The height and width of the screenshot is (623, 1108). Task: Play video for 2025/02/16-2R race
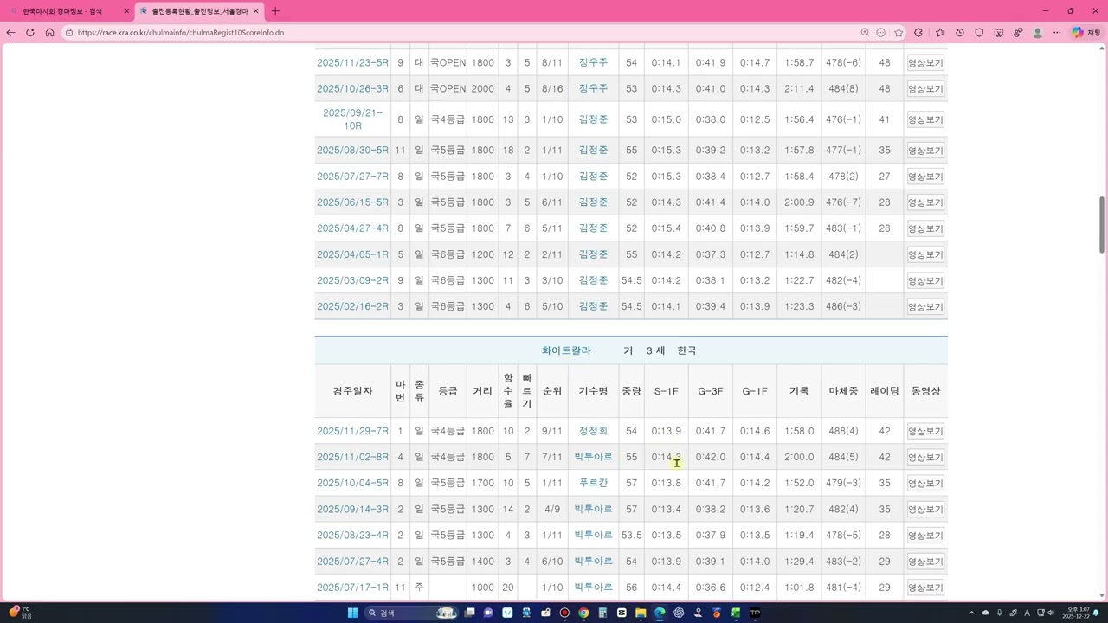tap(925, 306)
